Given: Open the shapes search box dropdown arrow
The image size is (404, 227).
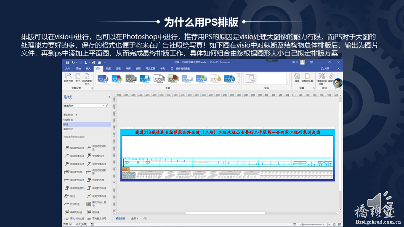Looking at the screenshot, I should pyautogui.click(x=104, y=106).
